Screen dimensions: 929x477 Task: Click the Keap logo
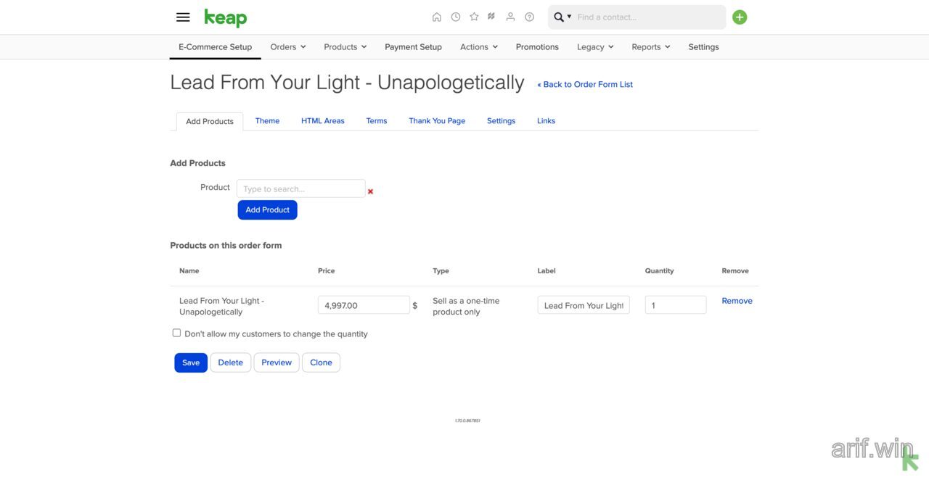tap(225, 16)
